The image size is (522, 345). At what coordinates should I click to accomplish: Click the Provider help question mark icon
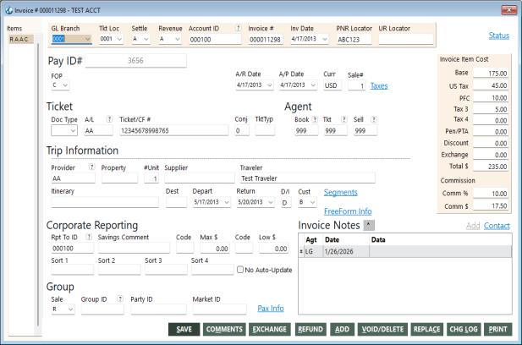coord(92,167)
